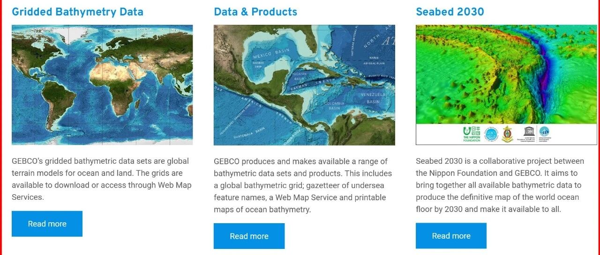Click the gold IHO crest emblem
Image resolution: width=600 pixels, height=255 pixels.
click(x=508, y=134)
